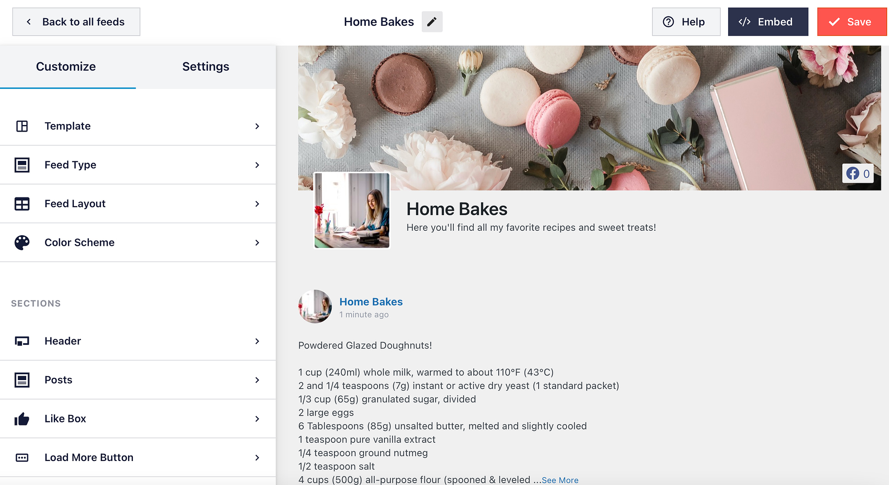Click the Feed Type section icon

[22, 164]
